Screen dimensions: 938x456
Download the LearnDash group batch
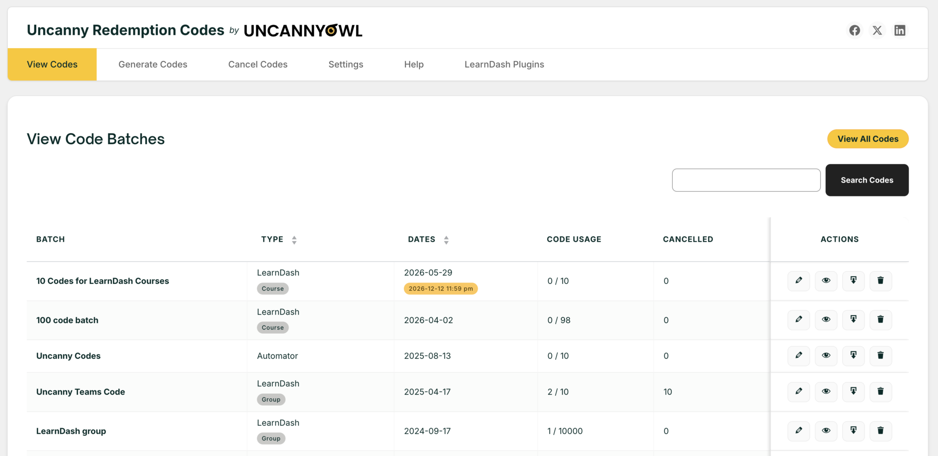(x=853, y=431)
